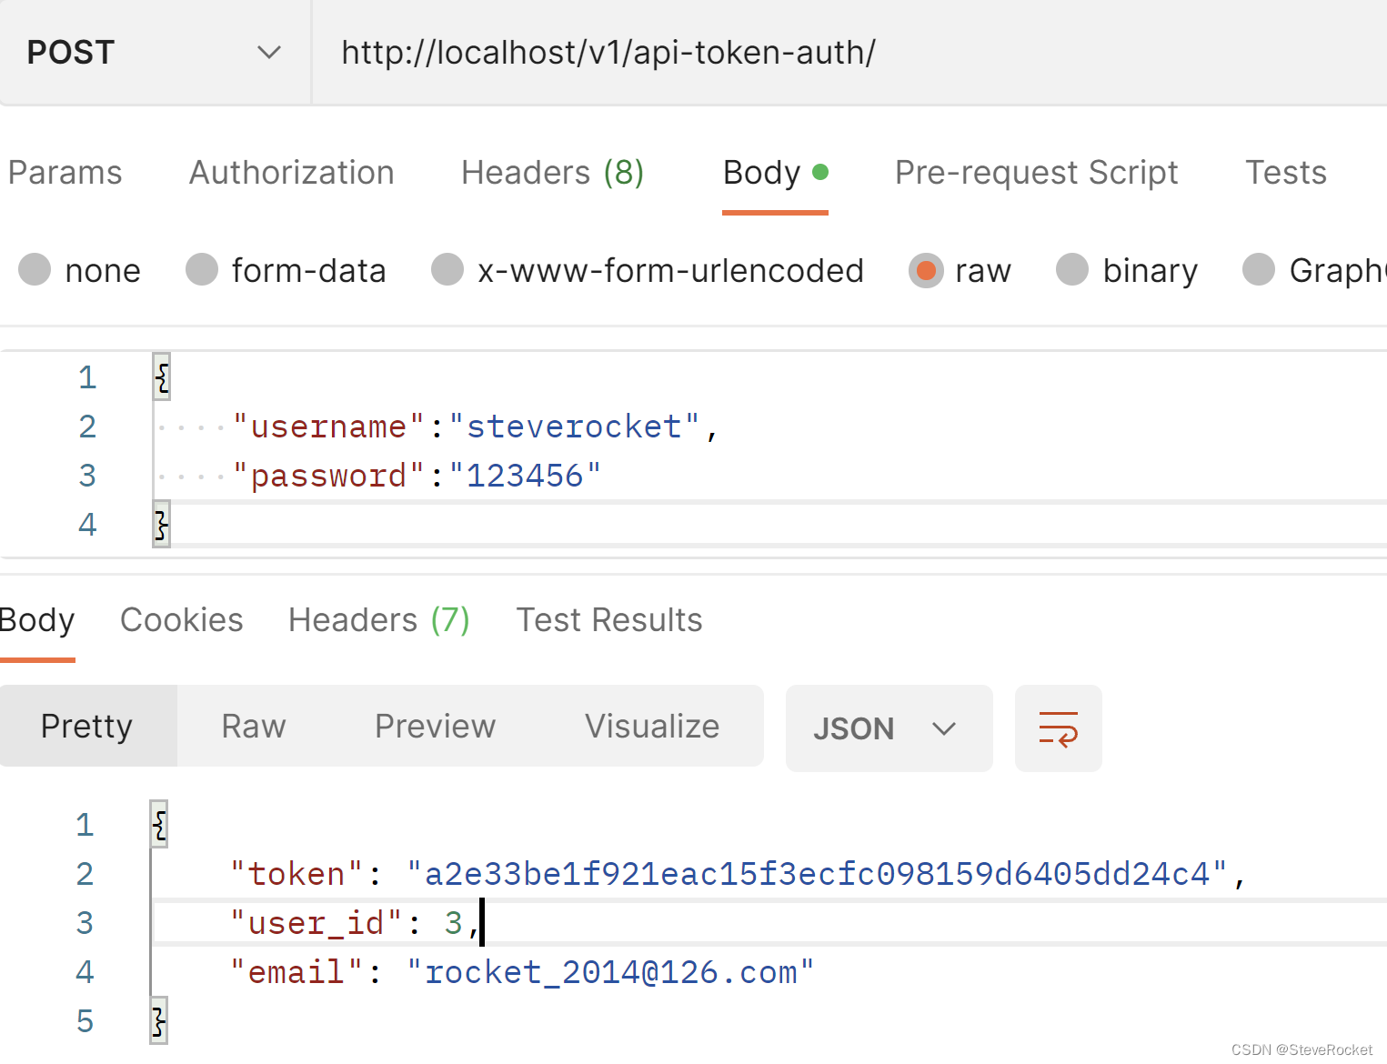Open the Authorization tab
The height and width of the screenshot is (1064, 1387).
[x=291, y=173]
